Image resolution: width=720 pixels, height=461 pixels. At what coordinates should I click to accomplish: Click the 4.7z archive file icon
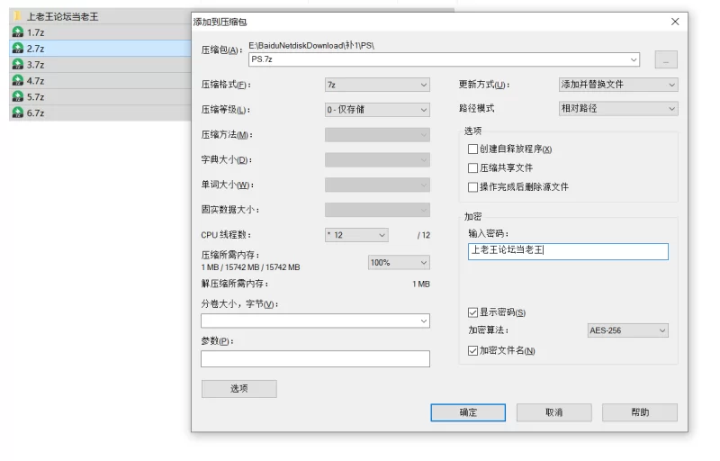pos(17,81)
